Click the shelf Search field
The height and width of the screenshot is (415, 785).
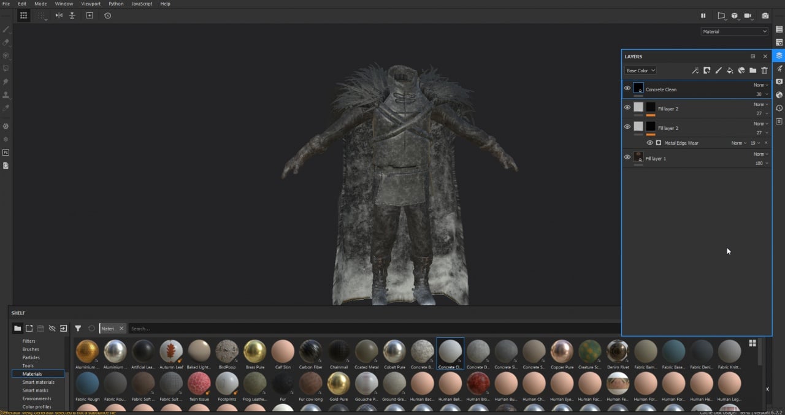pos(368,329)
